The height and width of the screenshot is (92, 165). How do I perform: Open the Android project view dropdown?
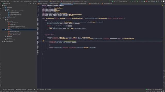6,4
